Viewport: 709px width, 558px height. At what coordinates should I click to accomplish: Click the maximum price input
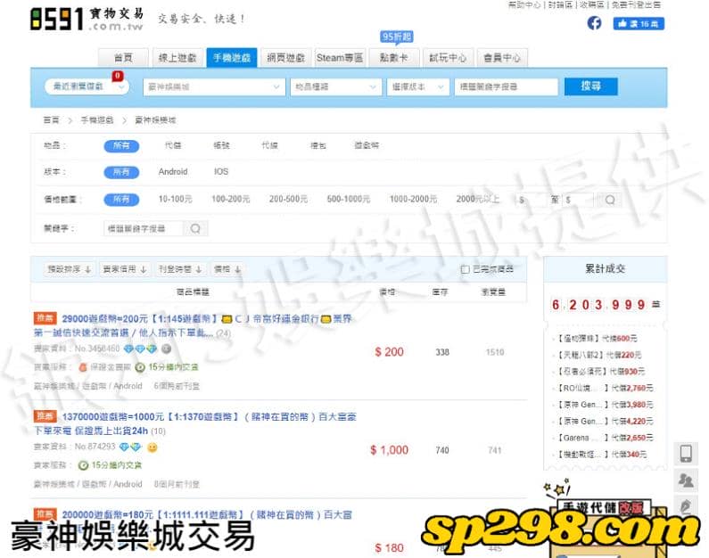click(579, 200)
